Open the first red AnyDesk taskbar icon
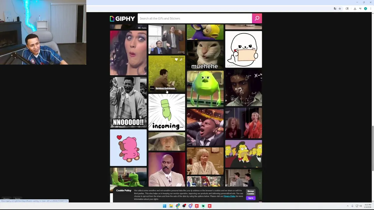This screenshot has width=374, height=210. click(x=197, y=206)
